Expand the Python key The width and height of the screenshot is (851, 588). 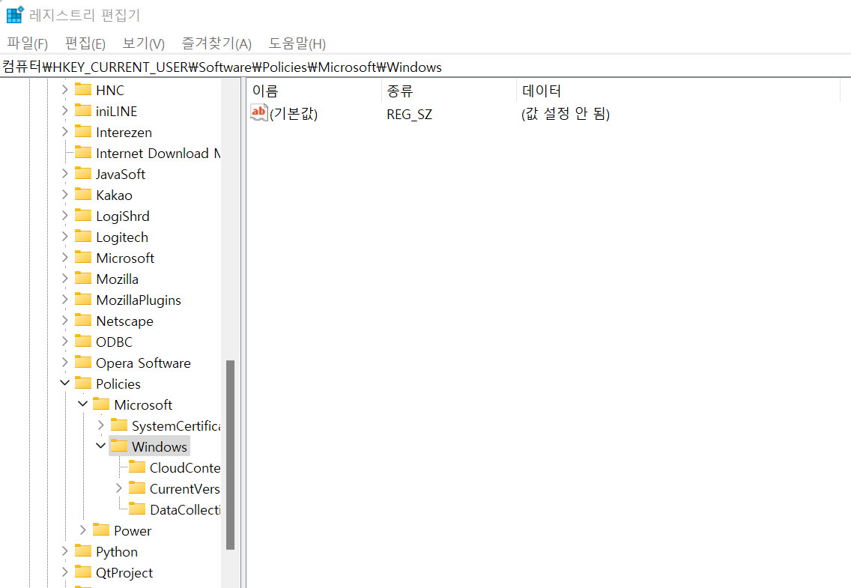(64, 551)
